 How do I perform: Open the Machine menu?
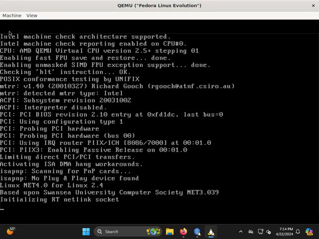click(x=12, y=16)
